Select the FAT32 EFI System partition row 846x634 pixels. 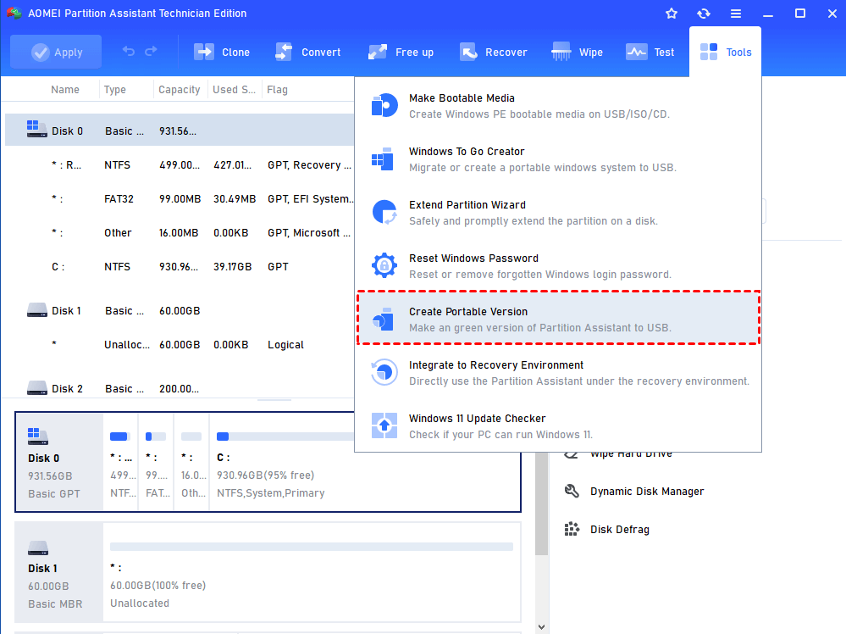click(x=180, y=198)
